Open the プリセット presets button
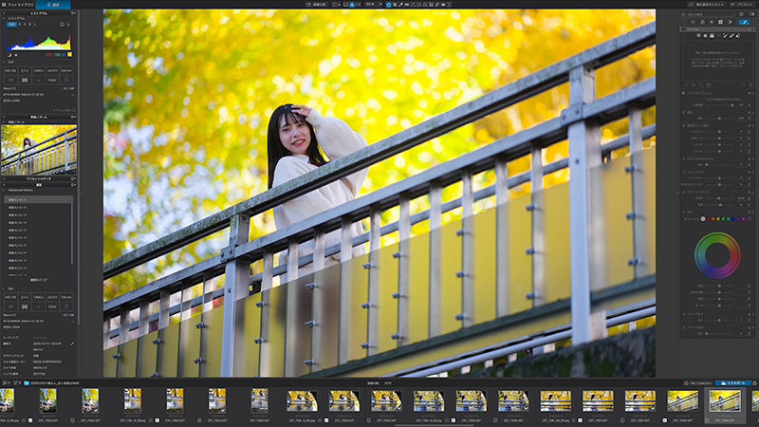Screen dimensions: 759x427 tap(742, 5)
